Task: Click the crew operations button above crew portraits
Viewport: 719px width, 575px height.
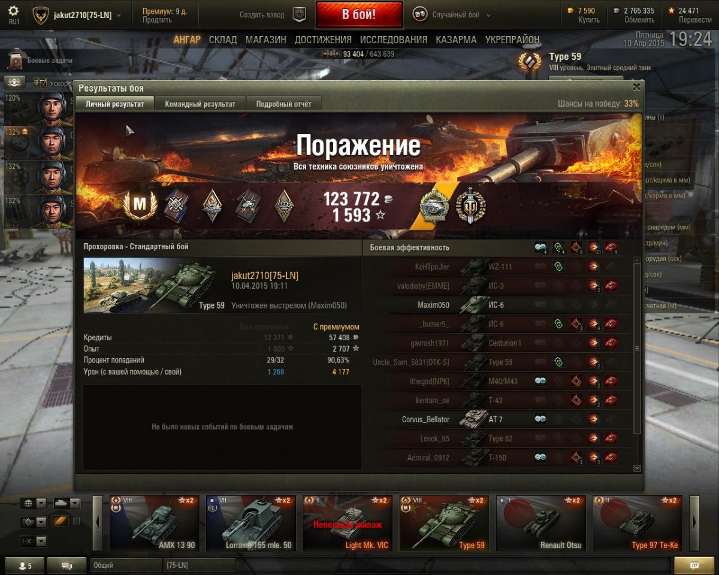Action: click(x=15, y=82)
